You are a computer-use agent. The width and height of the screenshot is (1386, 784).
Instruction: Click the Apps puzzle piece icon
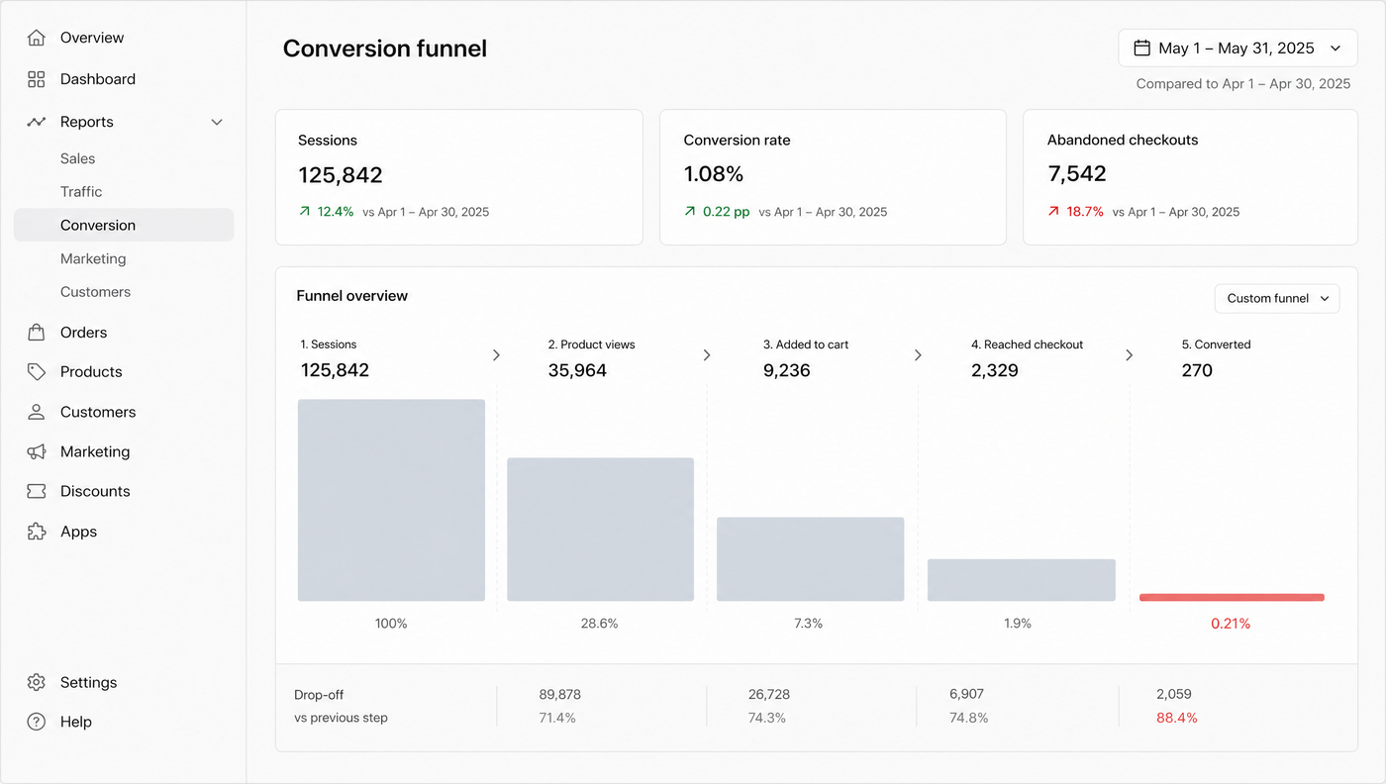pos(37,532)
